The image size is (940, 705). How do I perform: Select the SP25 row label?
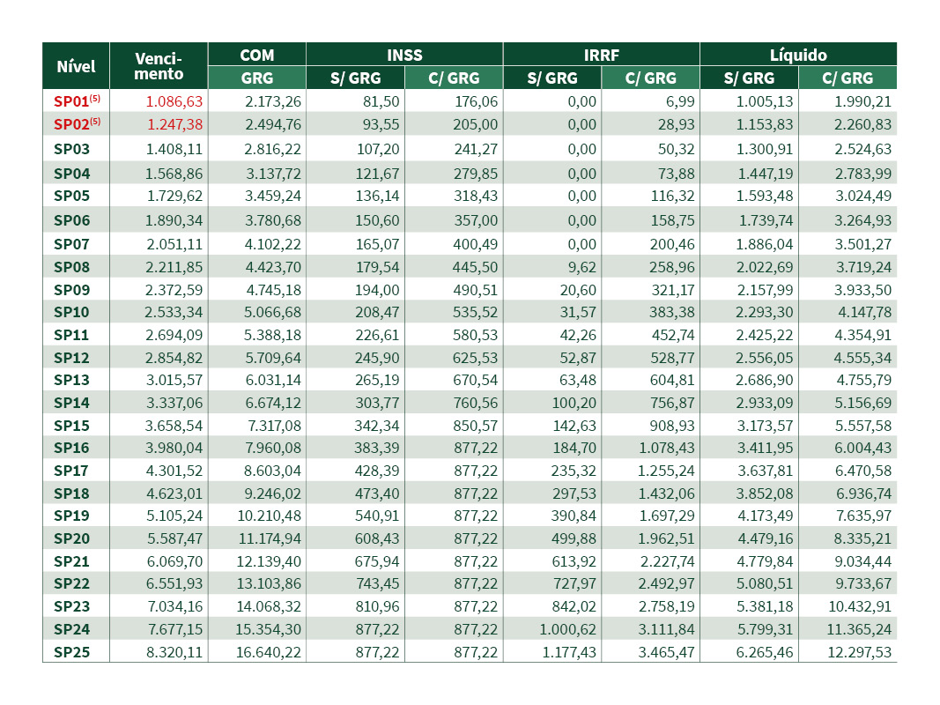click(71, 652)
